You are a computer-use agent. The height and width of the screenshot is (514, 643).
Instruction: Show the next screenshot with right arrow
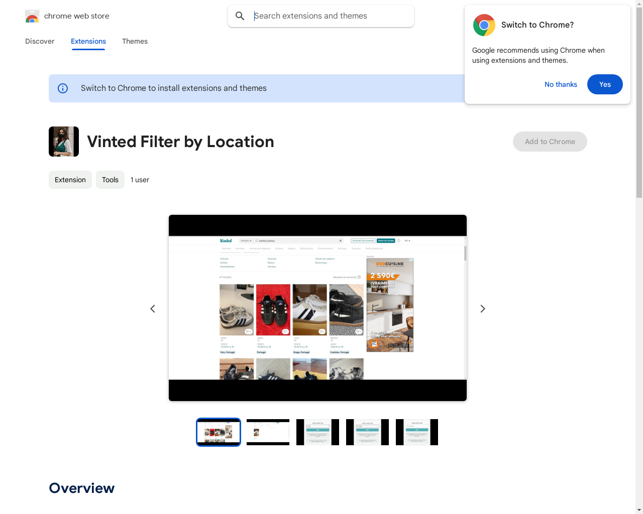(483, 309)
